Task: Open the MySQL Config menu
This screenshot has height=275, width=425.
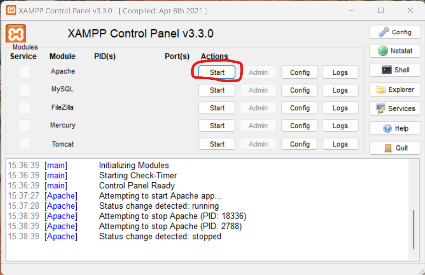Action: [x=300, y=90]
